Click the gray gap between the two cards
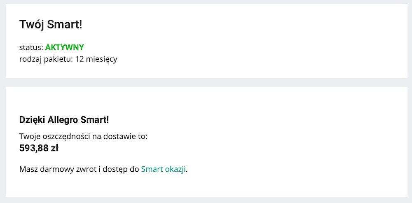 coord(206,82)
